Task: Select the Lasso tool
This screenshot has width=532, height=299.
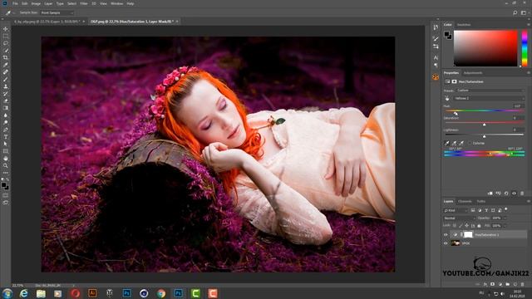Action: 6,43
